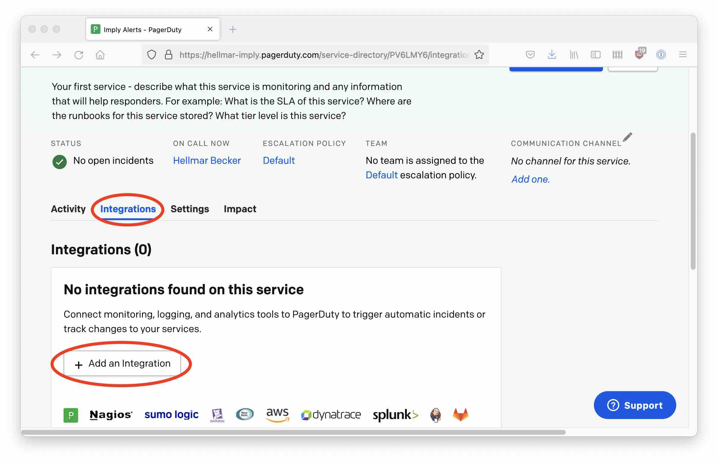
Task: Click the Impact tab
Action: (x=239, y=208)
